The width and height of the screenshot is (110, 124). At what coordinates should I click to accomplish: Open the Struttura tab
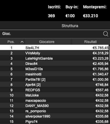(70, 26)
